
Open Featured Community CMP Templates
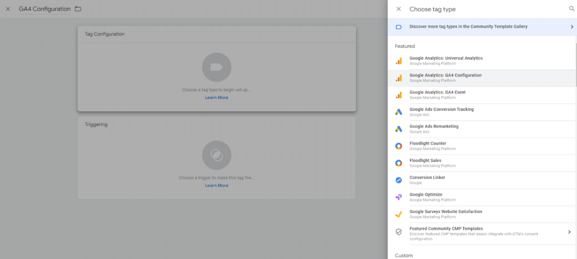(482, 234)
